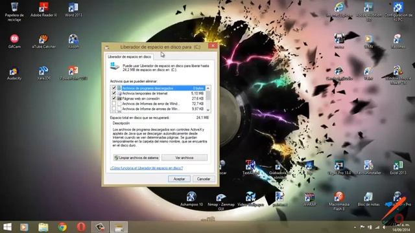Open the WinRAR desktop shortcut
Screen dimensions: 415x233
point(309,199)
